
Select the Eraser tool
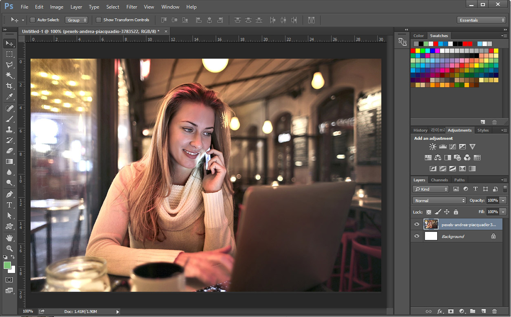9,151
